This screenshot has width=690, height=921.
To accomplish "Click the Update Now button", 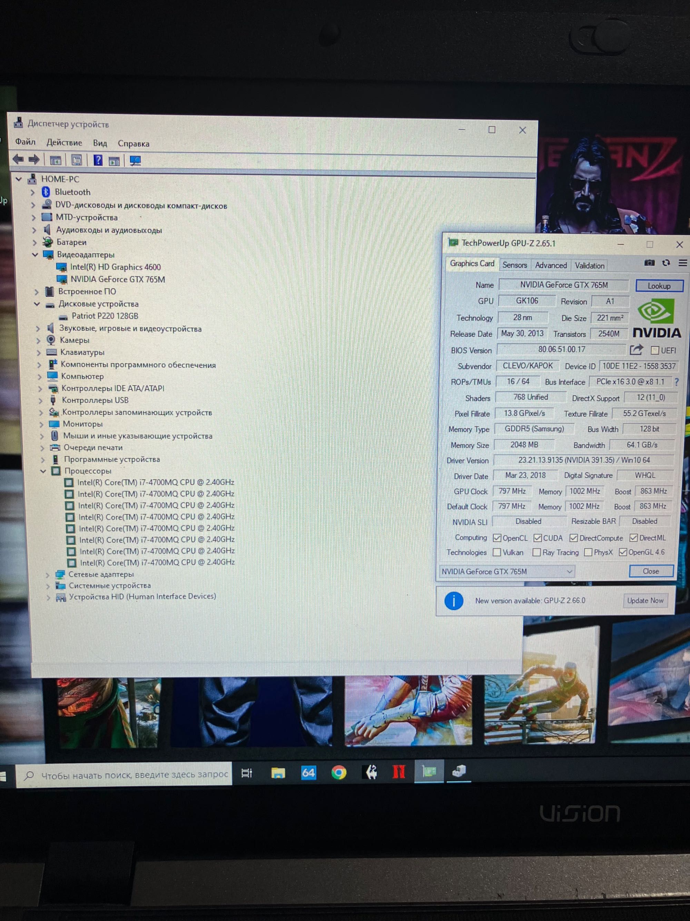I will click(x=645, y=601).
